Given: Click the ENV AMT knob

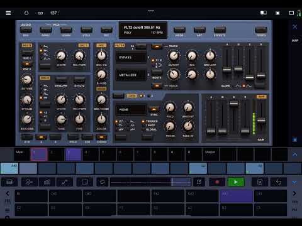Looking at the screenshot, I should coord(210,56).
